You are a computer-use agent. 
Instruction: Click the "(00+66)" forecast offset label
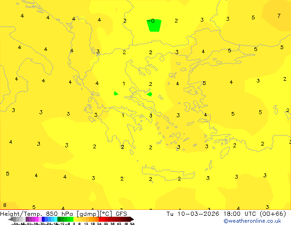point(273,214)
